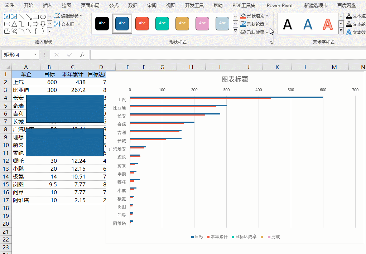Image resolution: width=366 pixels, height=254 pixels.
Task: Choose the arrow line shape
Action: 29,17
